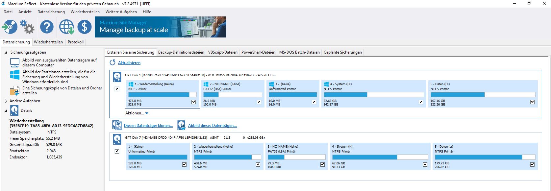Viewport: 551px width, 191px height.
Task: Expand the Andere Aufgaben tree section
Action: tap(6, 101)
